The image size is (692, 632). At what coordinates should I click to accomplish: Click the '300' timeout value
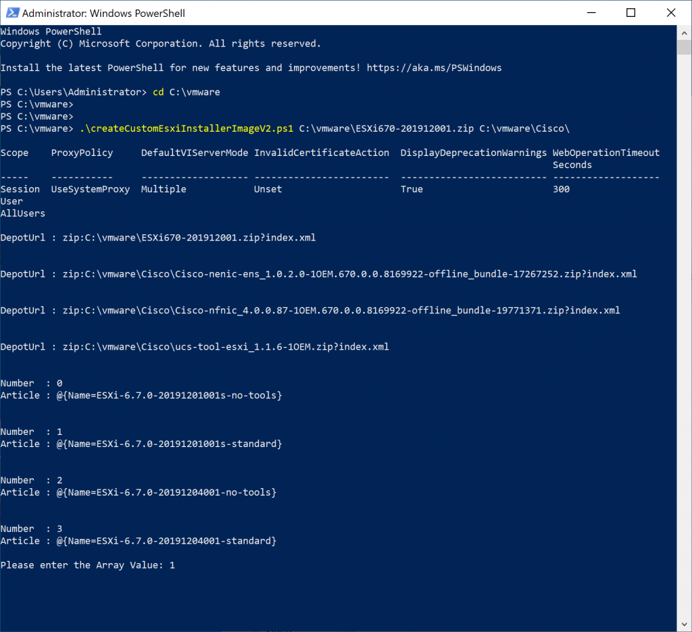click(x=561, y=189)
